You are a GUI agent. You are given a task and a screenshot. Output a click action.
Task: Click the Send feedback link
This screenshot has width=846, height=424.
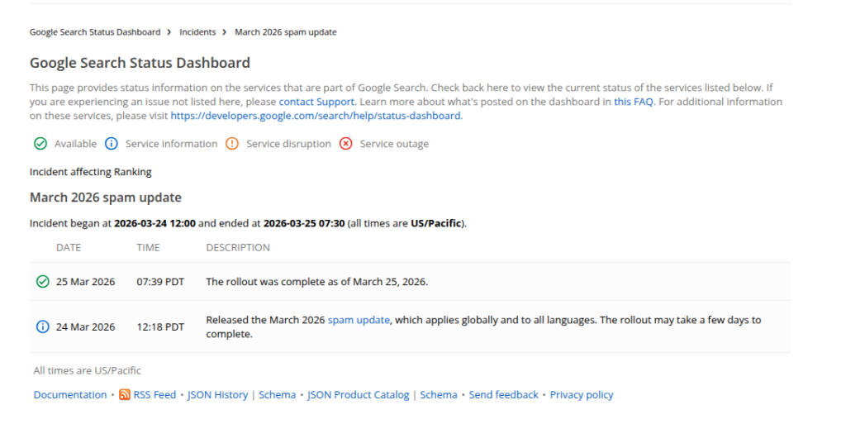[503, 395]
